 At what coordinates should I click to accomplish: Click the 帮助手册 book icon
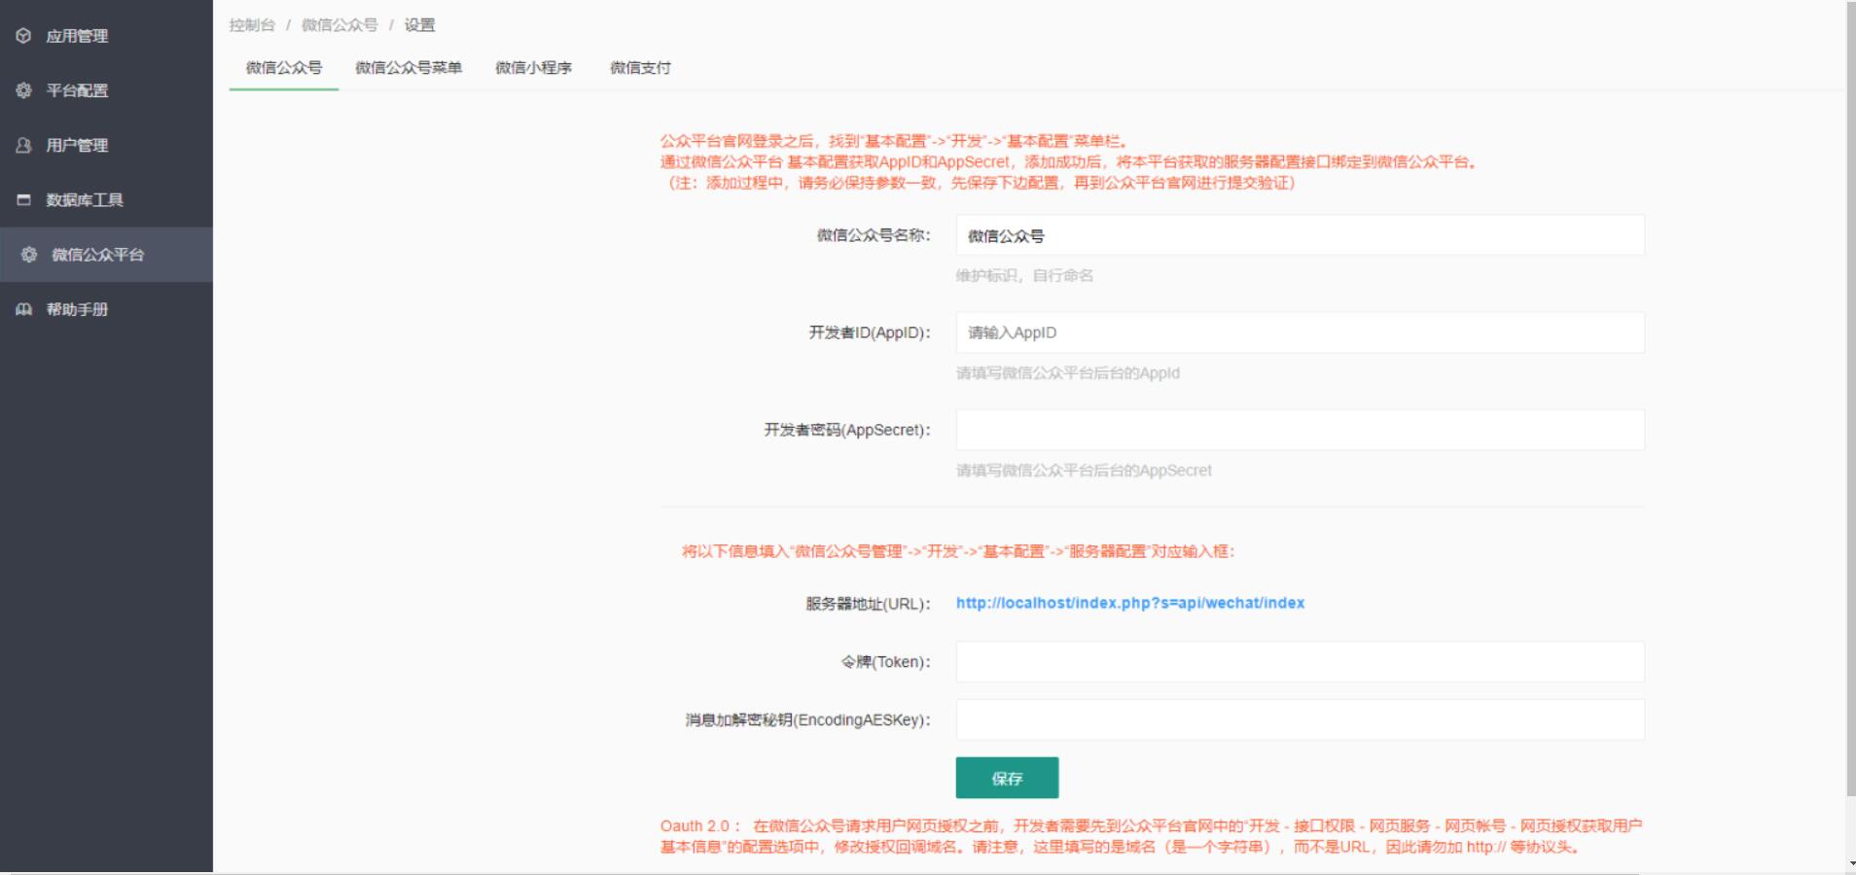point(23,309)
